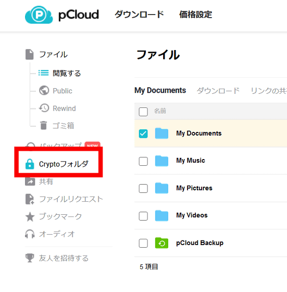Click the Crypto lock icon

(x=30, y=164)
